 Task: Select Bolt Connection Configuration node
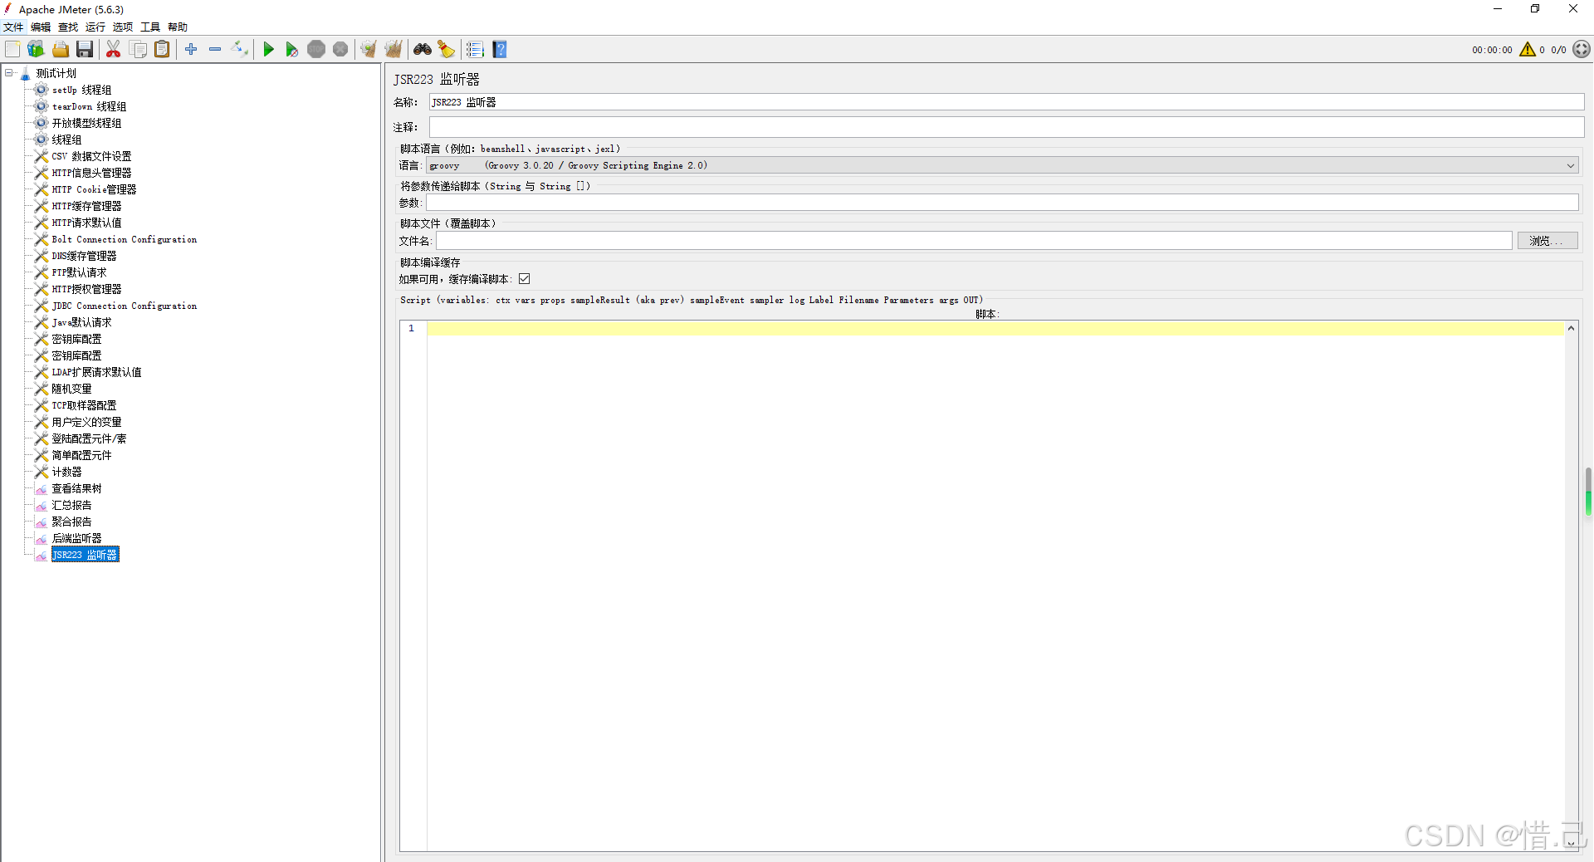pyautogui.click(x=125, y=239)
